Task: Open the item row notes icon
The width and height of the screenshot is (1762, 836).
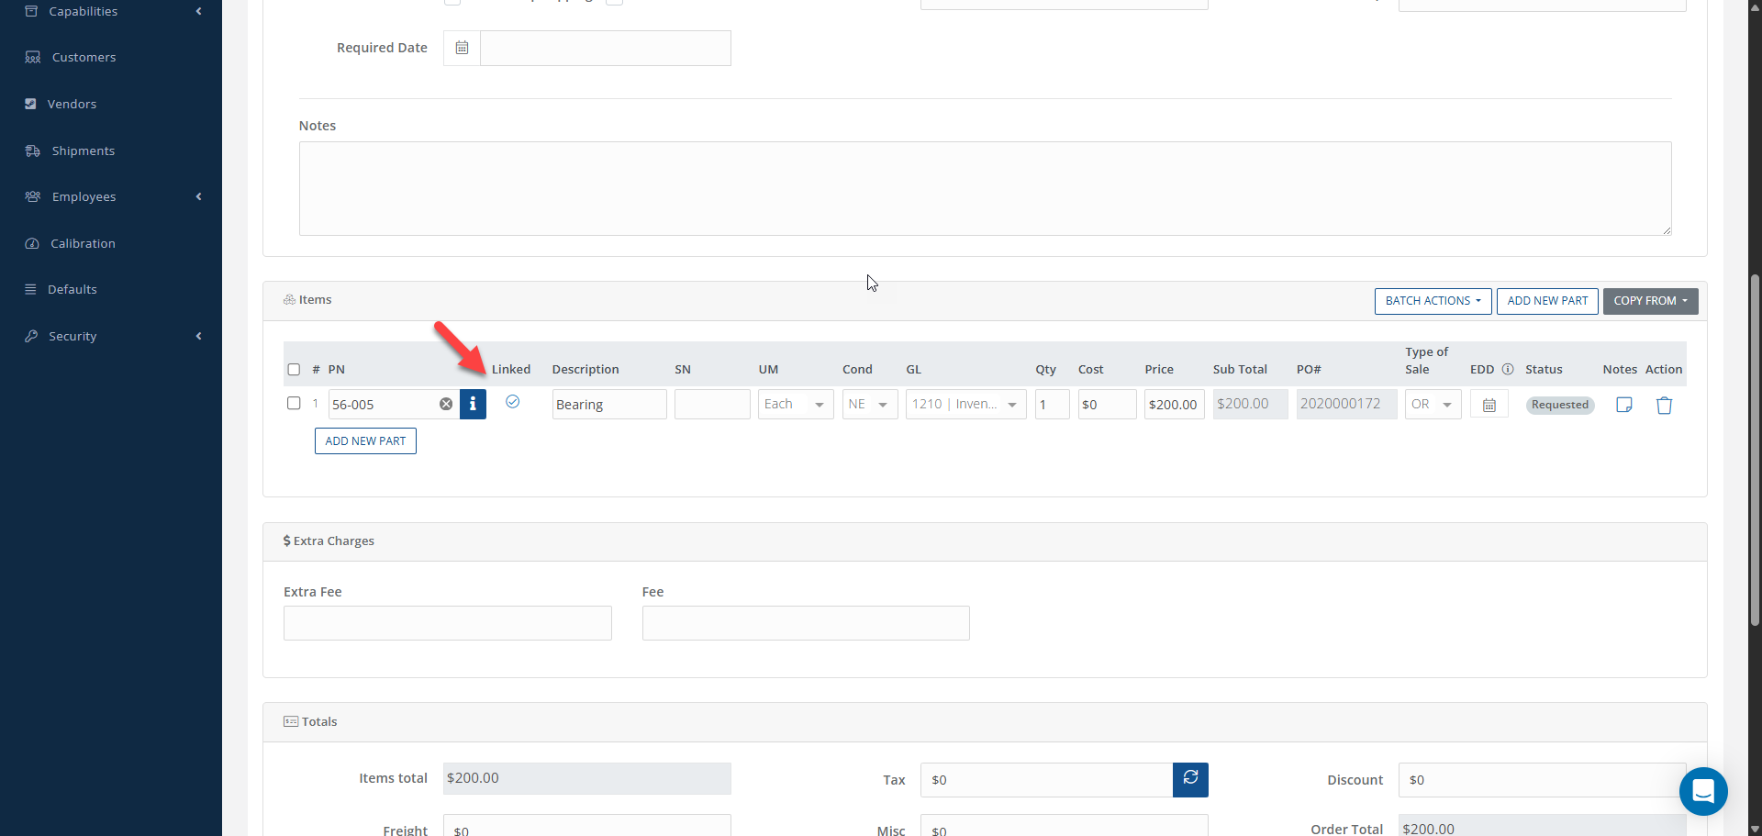Action: [x=1623, y=405]
